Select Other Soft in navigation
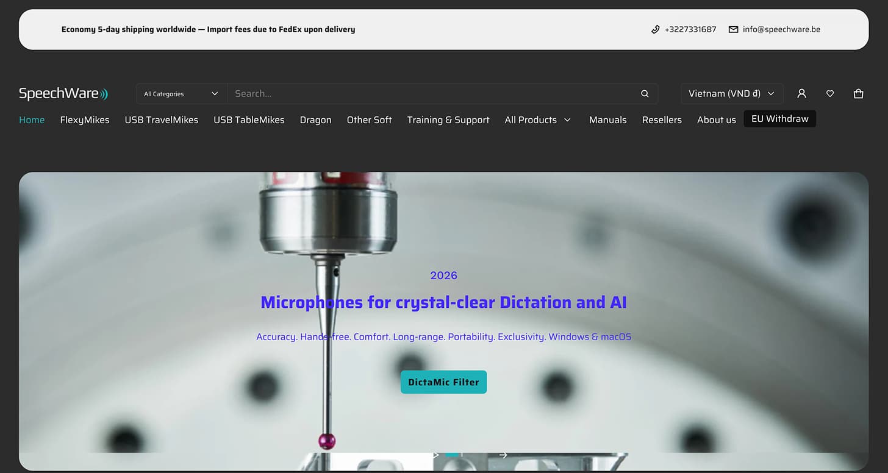This screenshot has height=473, width=888. coord(370,120)
